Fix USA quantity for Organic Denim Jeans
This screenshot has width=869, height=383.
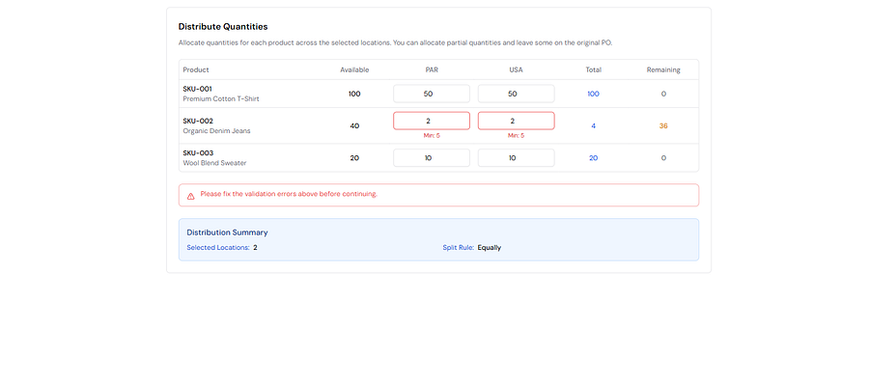516,121
